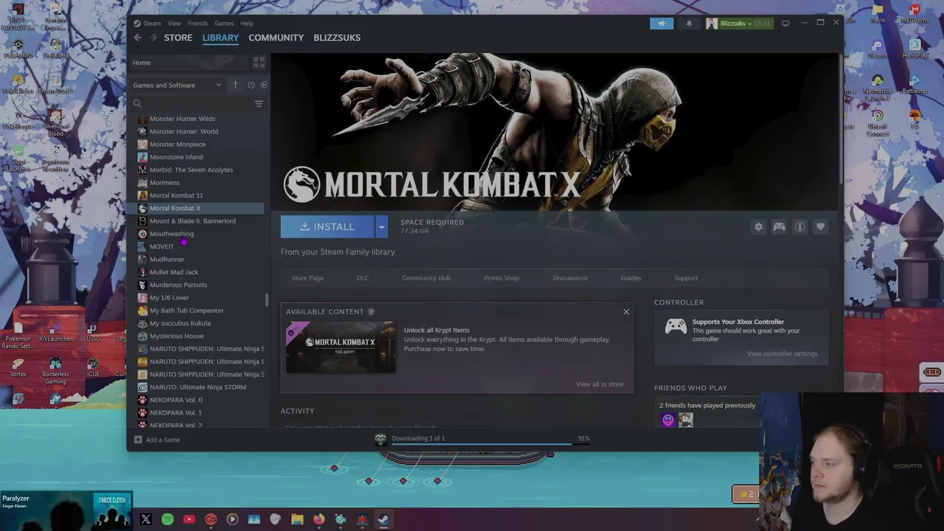Open the Steam announcements megaphone button
The image size is (944, 531).
pos(662,24)
